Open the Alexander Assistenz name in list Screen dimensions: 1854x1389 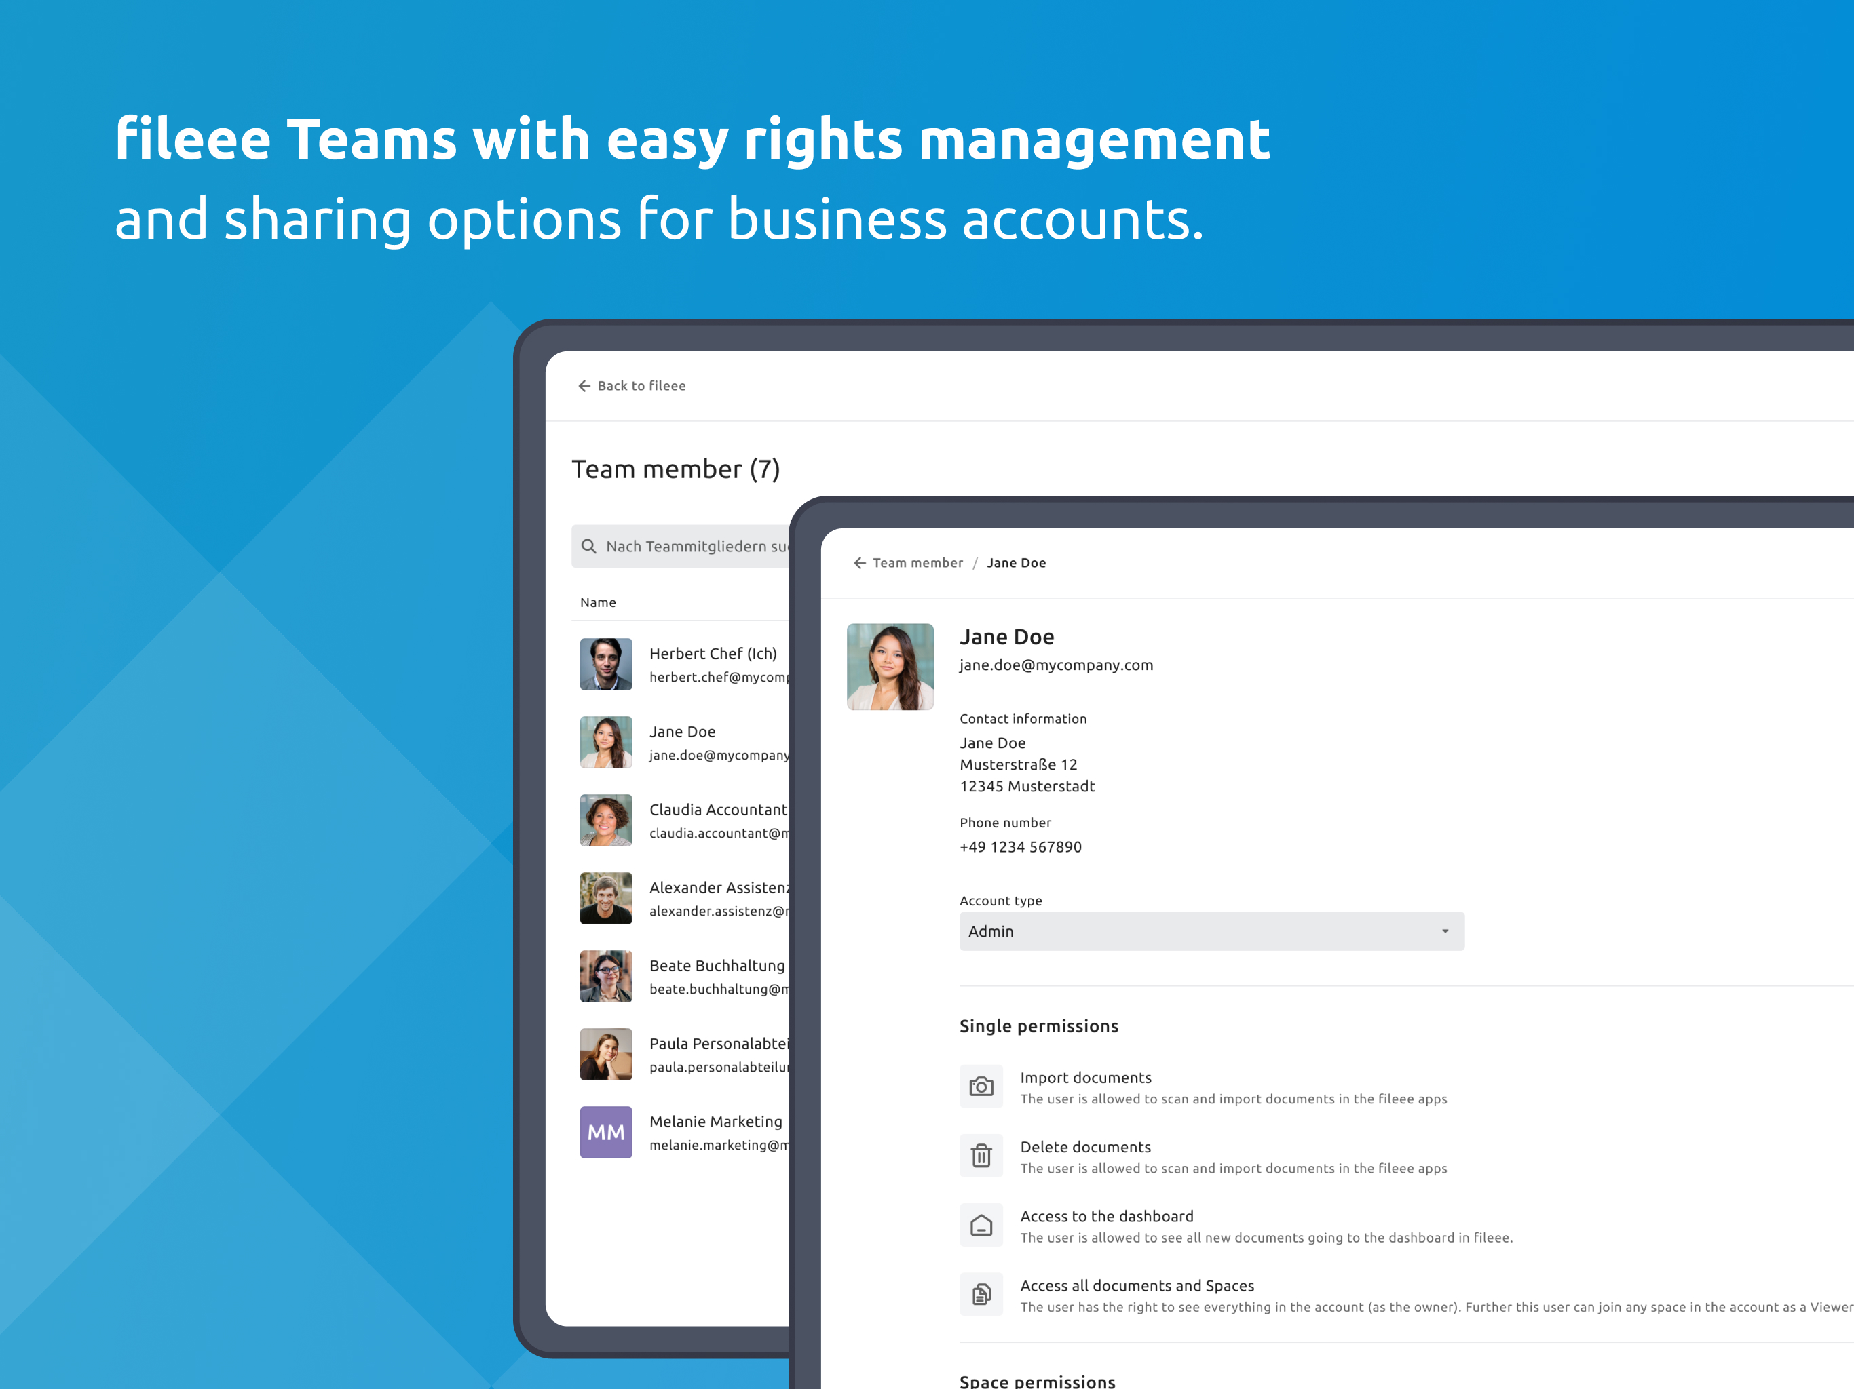point(719,887)
